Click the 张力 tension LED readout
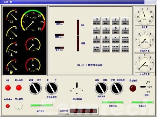The height and width of the screenshot is (117, 157). 59,48
